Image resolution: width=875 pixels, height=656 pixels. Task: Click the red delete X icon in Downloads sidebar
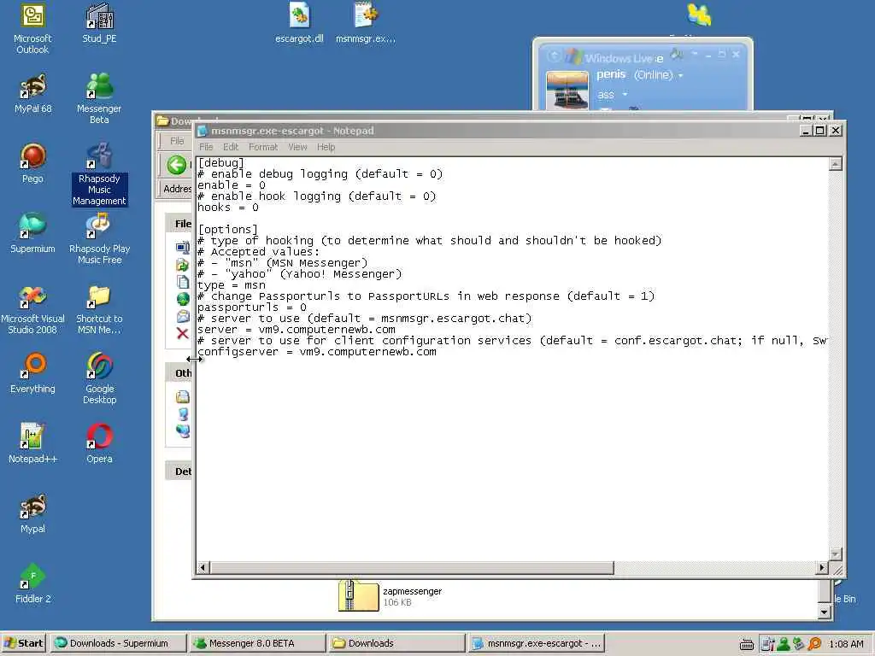coord(182,334)
